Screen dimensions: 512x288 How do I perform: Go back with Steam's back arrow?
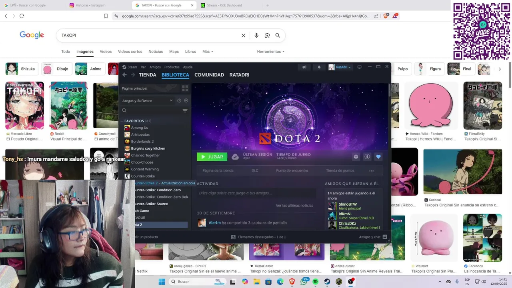coord(124,75)
